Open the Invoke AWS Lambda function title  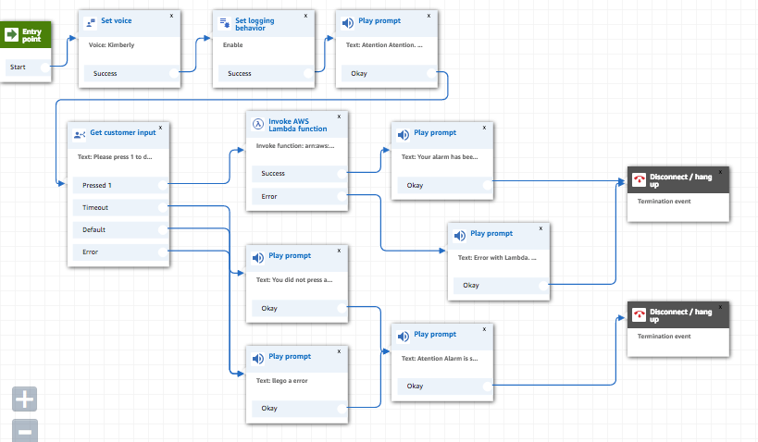(298, 125)
